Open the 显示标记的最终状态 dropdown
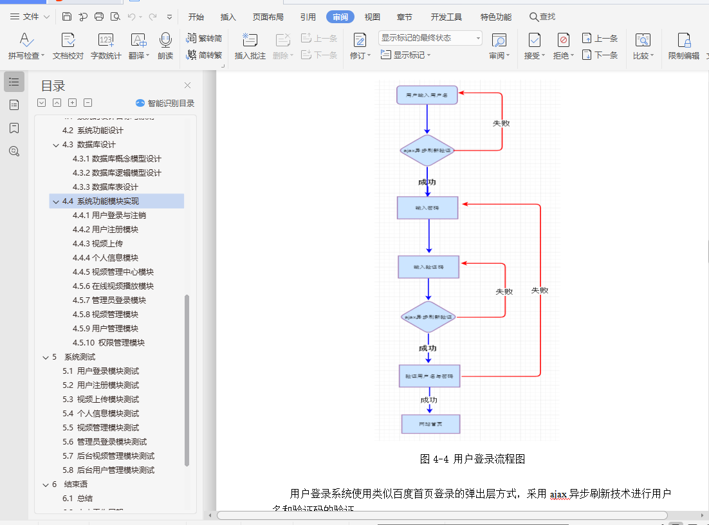 tap(430, 38)
